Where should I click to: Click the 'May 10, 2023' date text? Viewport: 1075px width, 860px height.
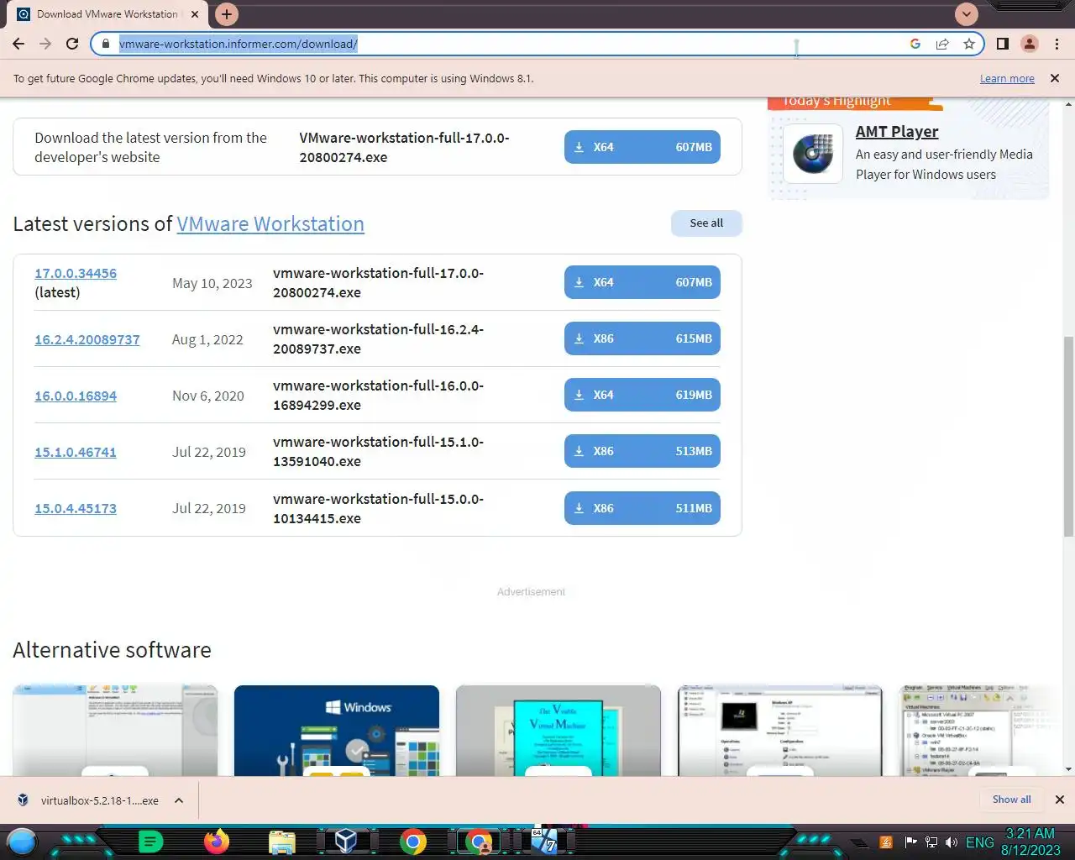(x=212, y=283)
